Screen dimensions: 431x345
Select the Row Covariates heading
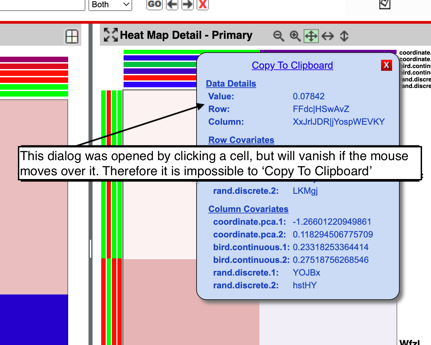241,140
